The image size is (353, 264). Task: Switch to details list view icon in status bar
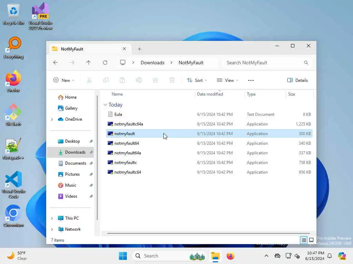click(304, 240)
